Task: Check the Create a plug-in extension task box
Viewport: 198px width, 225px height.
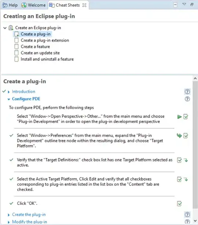Action: [x=16, y=40]
